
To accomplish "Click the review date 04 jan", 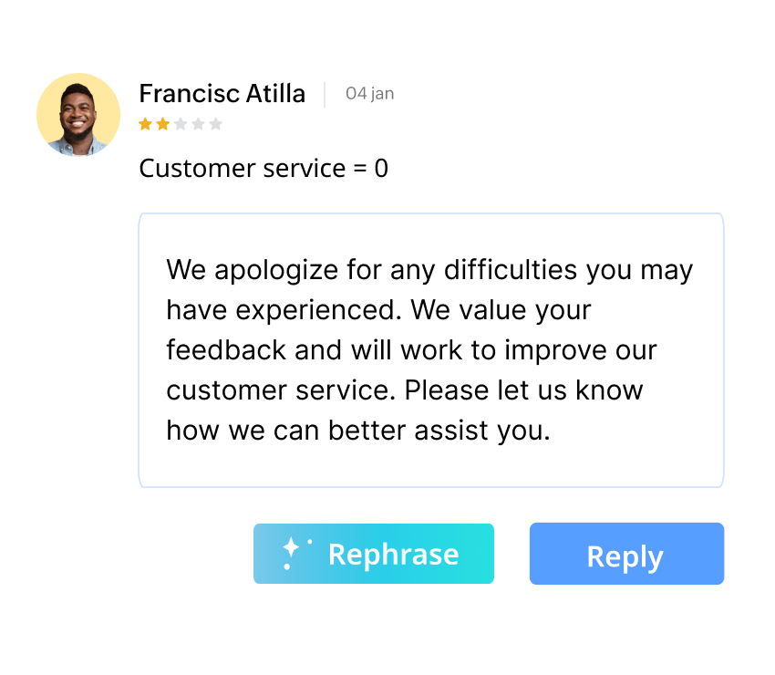I will (369, 94).
